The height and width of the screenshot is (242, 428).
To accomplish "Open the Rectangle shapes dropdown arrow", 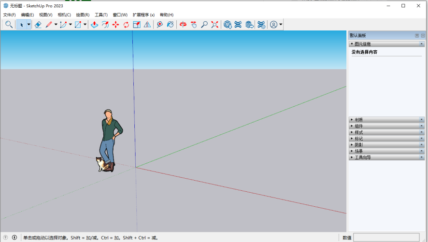I will pyautogui.click(x=85, y=25).
